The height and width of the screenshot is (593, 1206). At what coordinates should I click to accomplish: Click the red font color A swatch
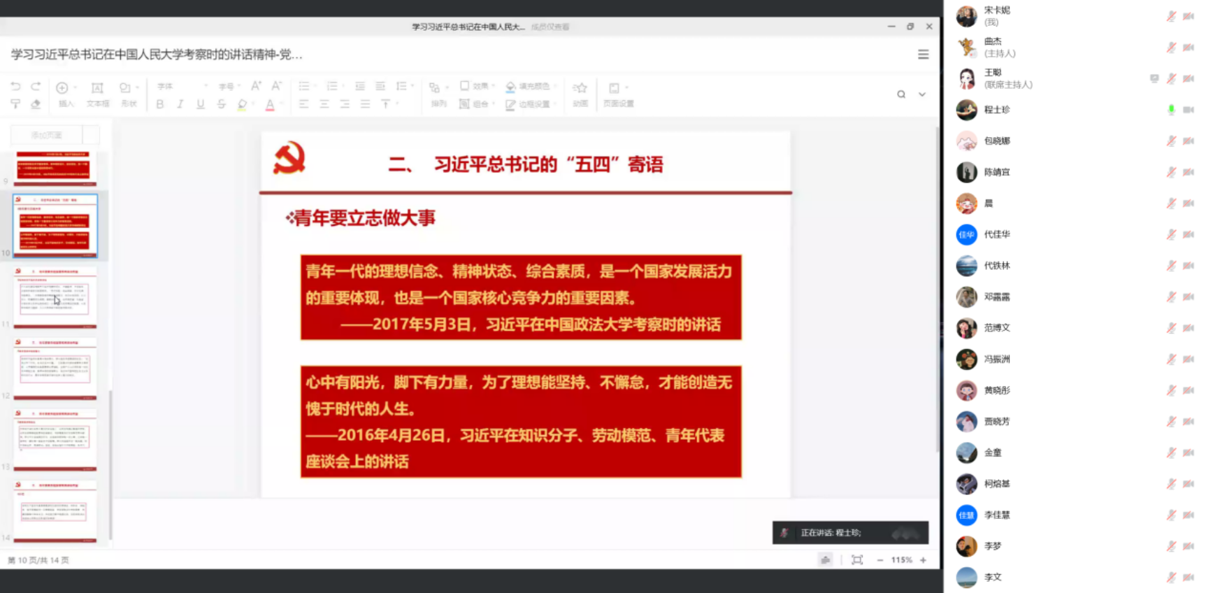click(x=270, y=104)
